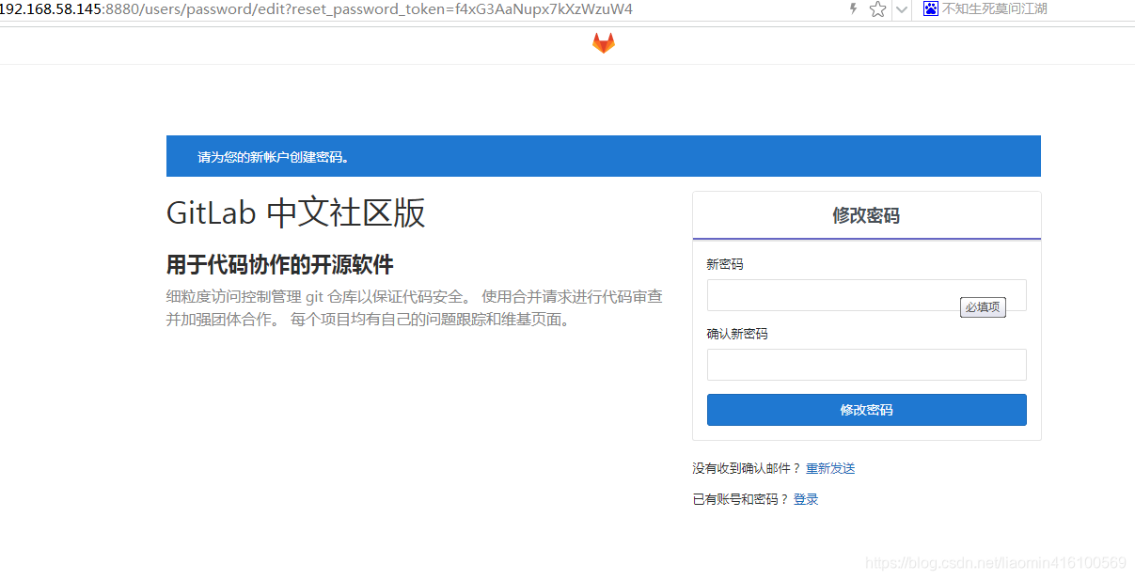Image resolution: width=1135 pixels, height=580 pixels.
Task: Submit with the 修改密码 blue button
Action: (x=866, y=410)
